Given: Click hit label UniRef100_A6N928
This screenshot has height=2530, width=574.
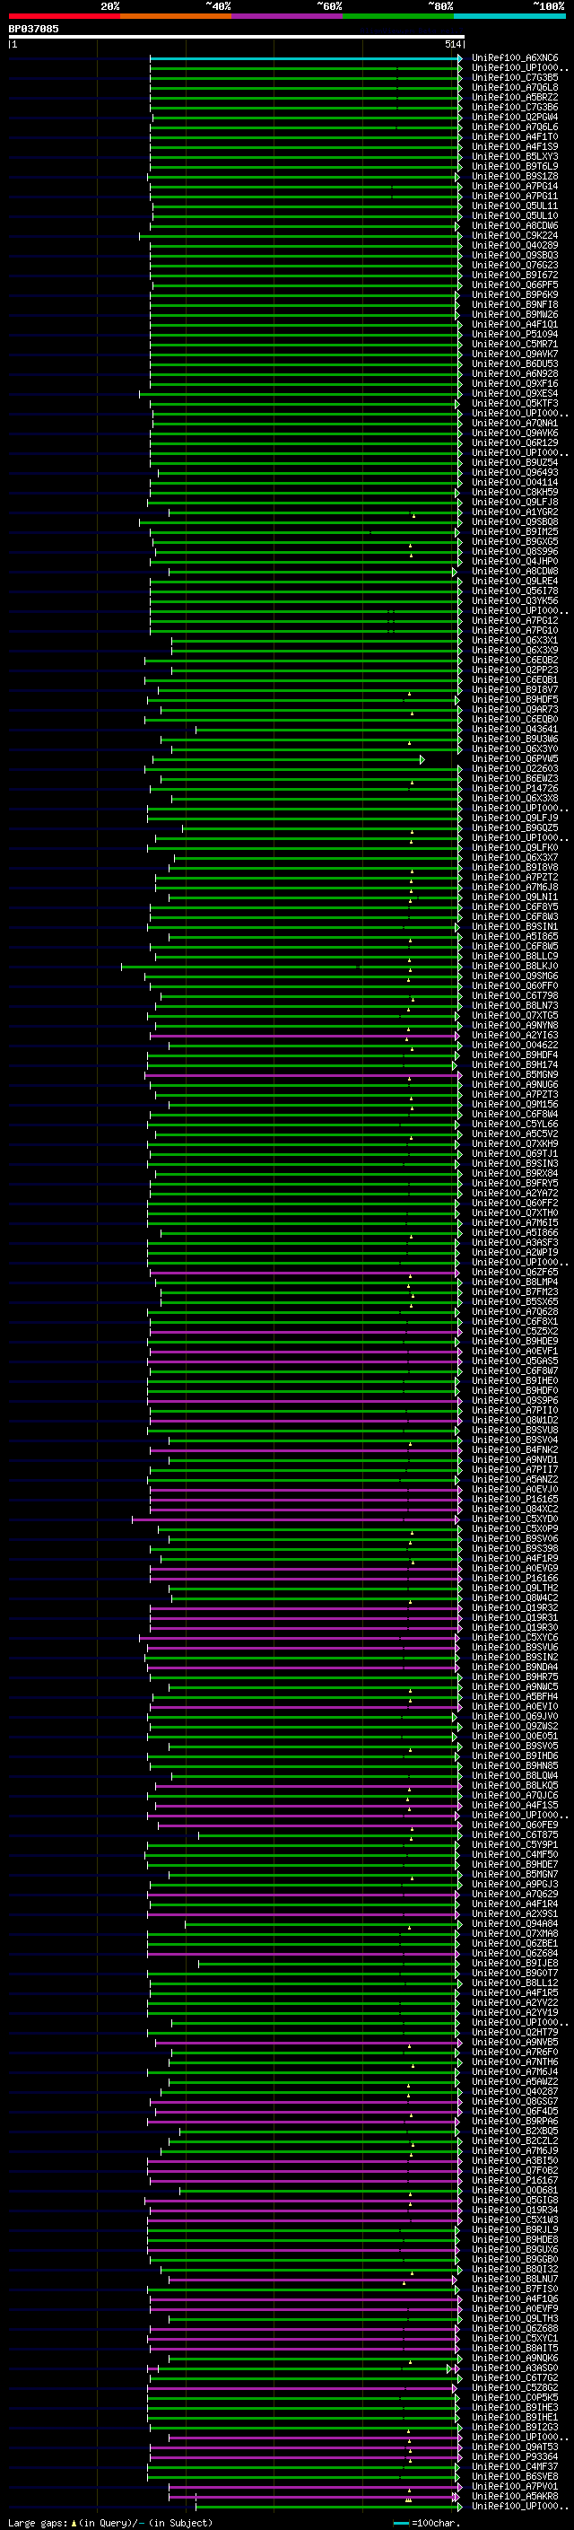Looking at the screenshot, I should coord(514,374).
